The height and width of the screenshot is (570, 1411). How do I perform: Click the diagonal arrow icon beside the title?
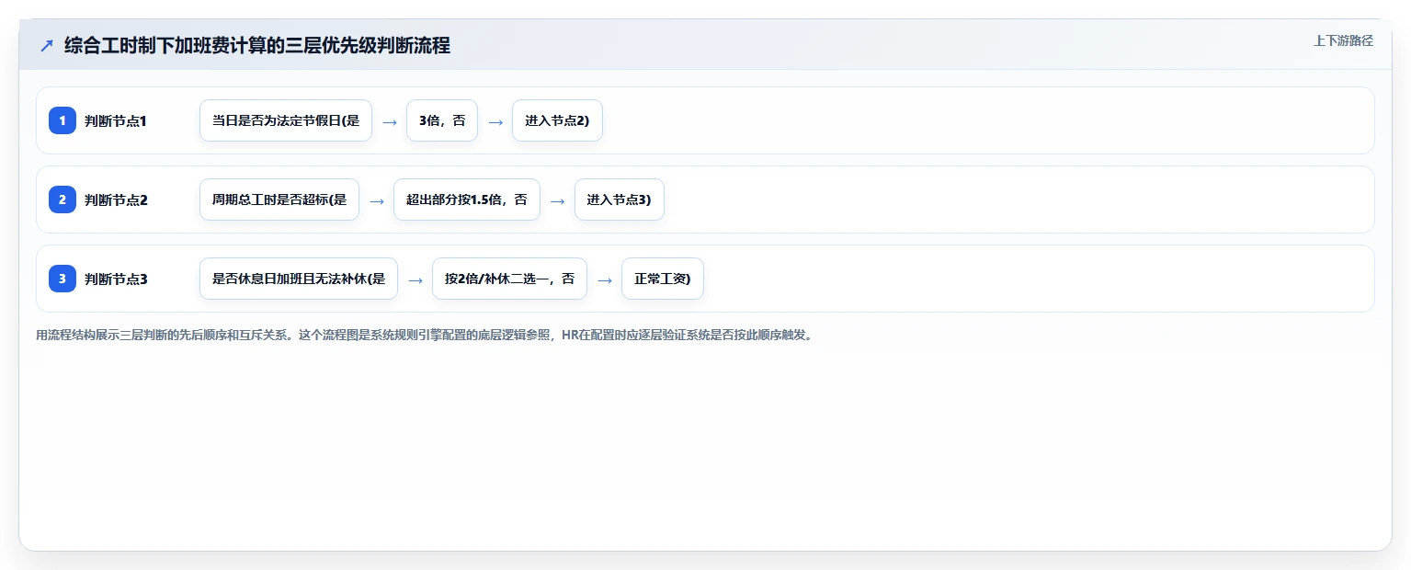coord(47,45)
